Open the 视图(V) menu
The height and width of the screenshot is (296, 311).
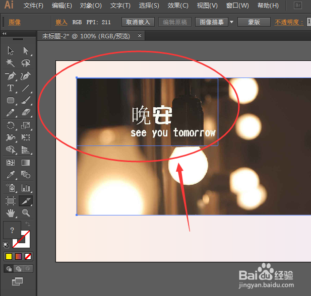pyautogui.click(x=207, y=6)
